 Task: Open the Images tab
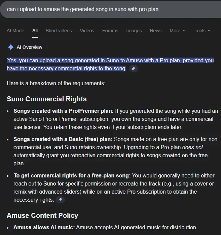(134, 31)
